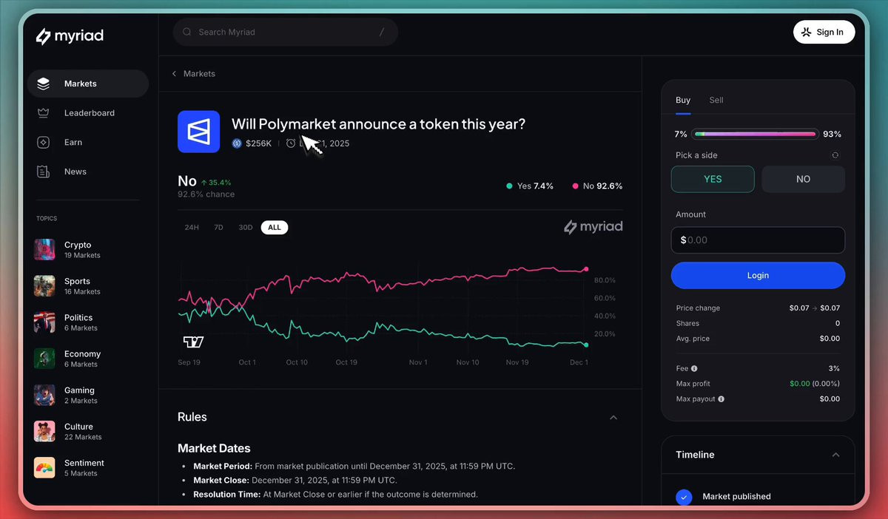
Task: Toggle the Yes 7.4% legend series
Action: tap(530, 186)
